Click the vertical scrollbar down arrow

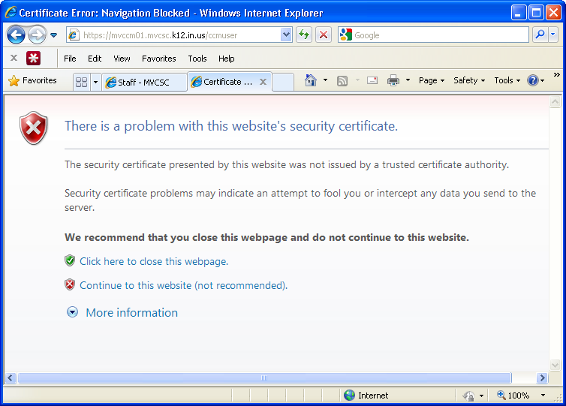(555, 365)
